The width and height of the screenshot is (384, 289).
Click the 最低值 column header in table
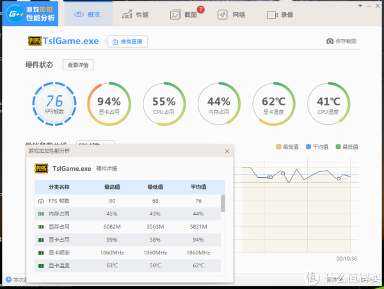click(x=156, y=187)
